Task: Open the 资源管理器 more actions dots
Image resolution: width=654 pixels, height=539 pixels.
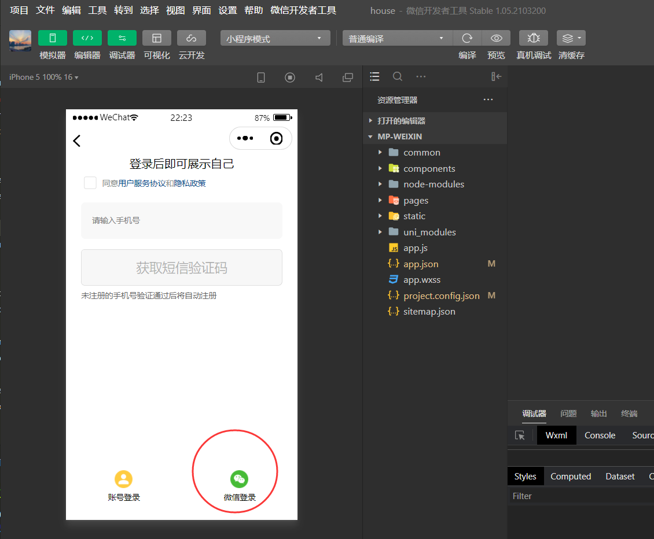Action: [x=488, y=99]
